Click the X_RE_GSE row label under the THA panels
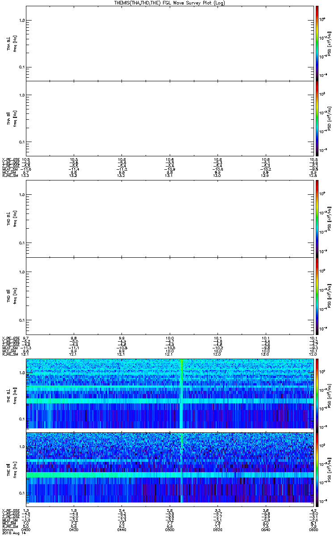 [10, 159]
